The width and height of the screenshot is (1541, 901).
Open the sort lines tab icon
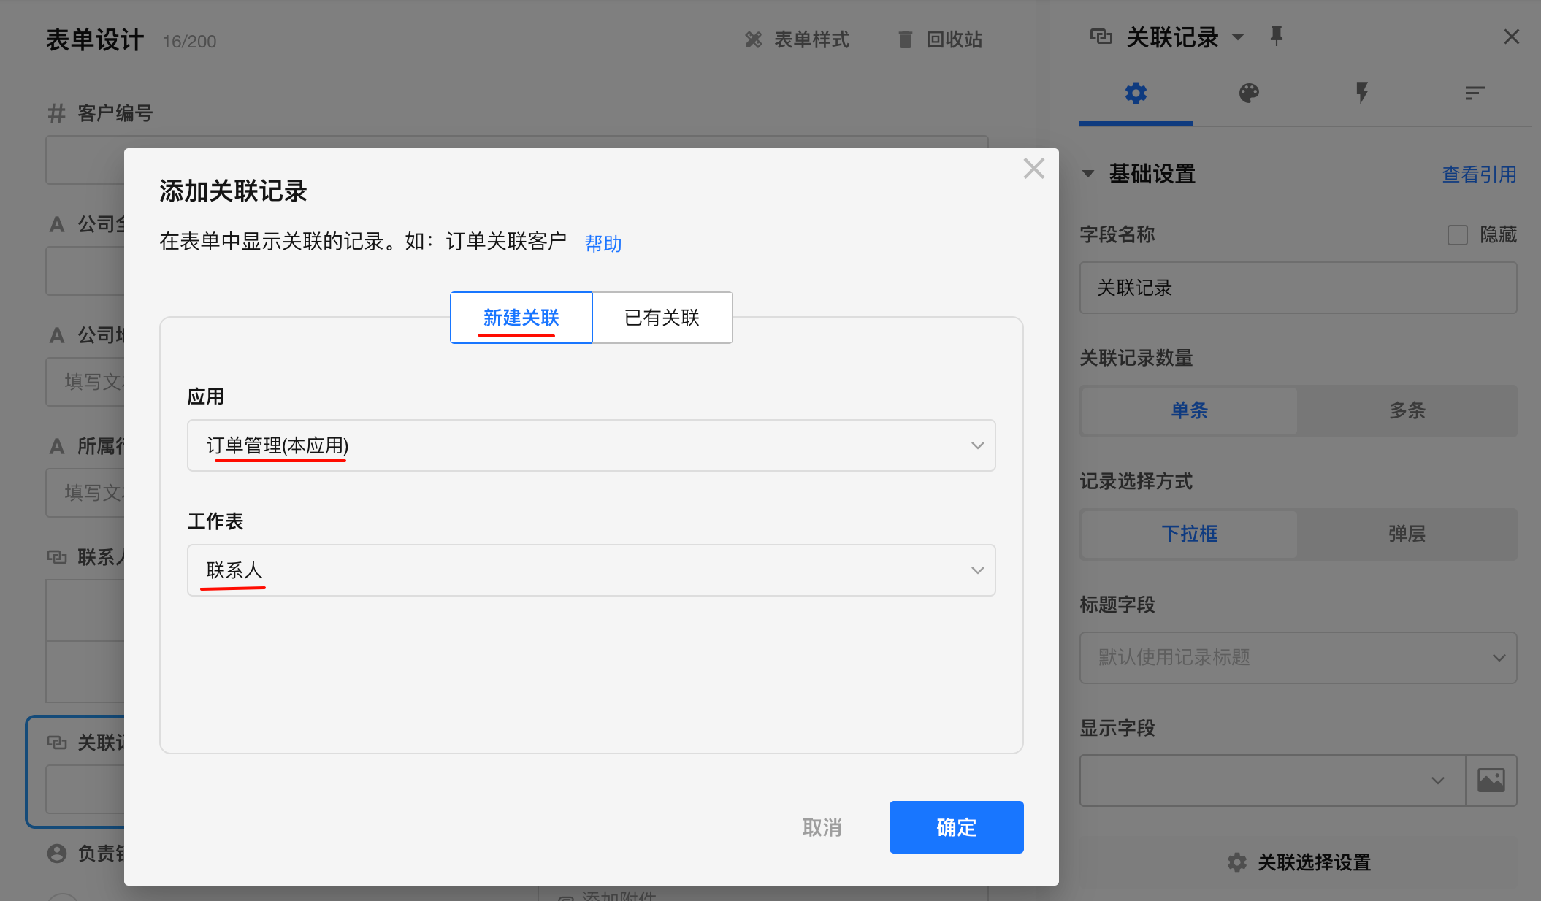(1475, 93)
